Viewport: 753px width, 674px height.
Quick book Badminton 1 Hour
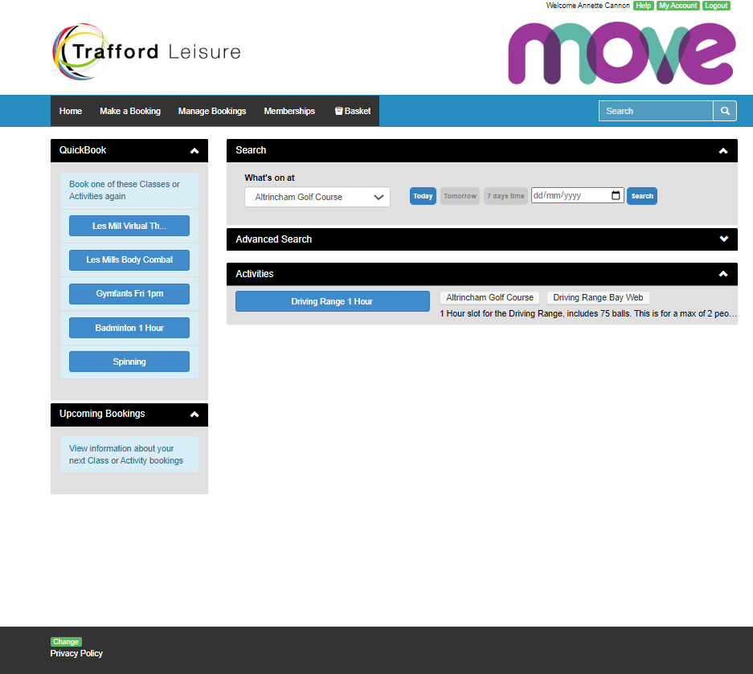pos(129,328)
